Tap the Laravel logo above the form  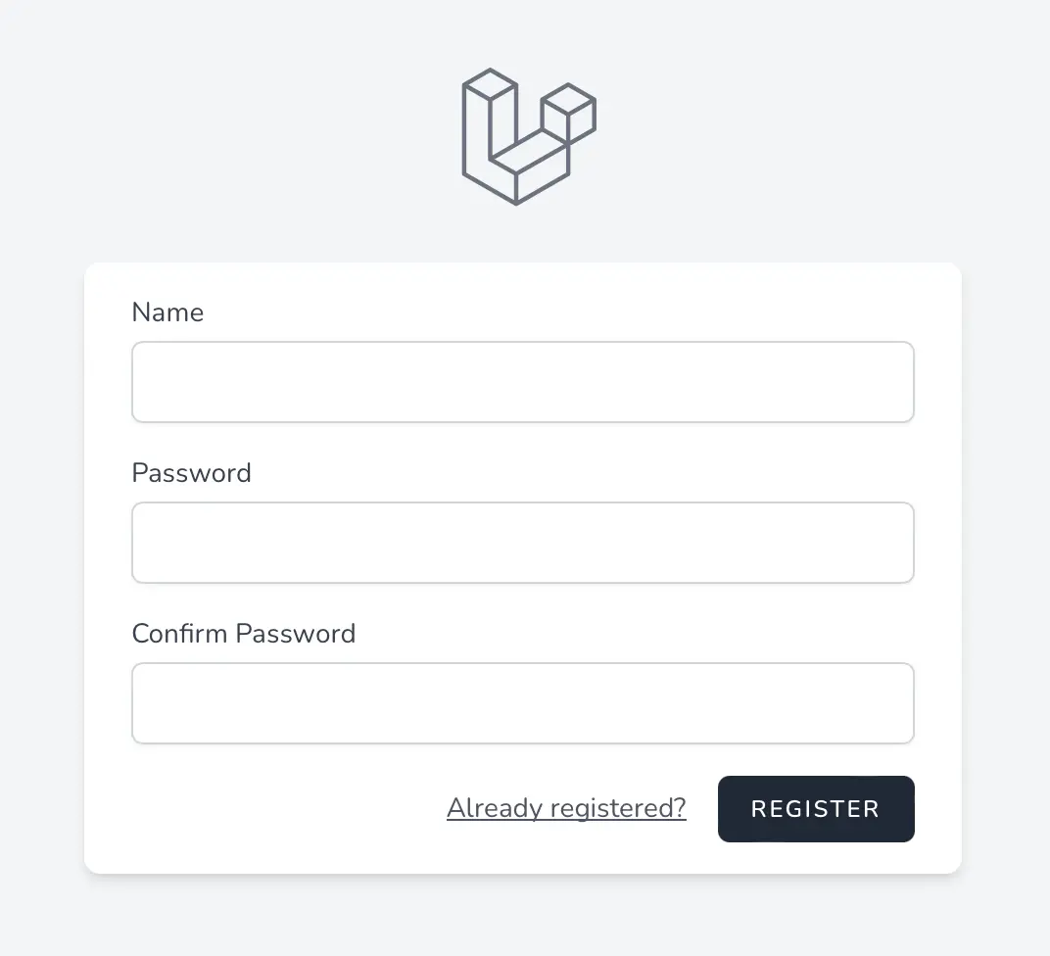pos(528,136)
